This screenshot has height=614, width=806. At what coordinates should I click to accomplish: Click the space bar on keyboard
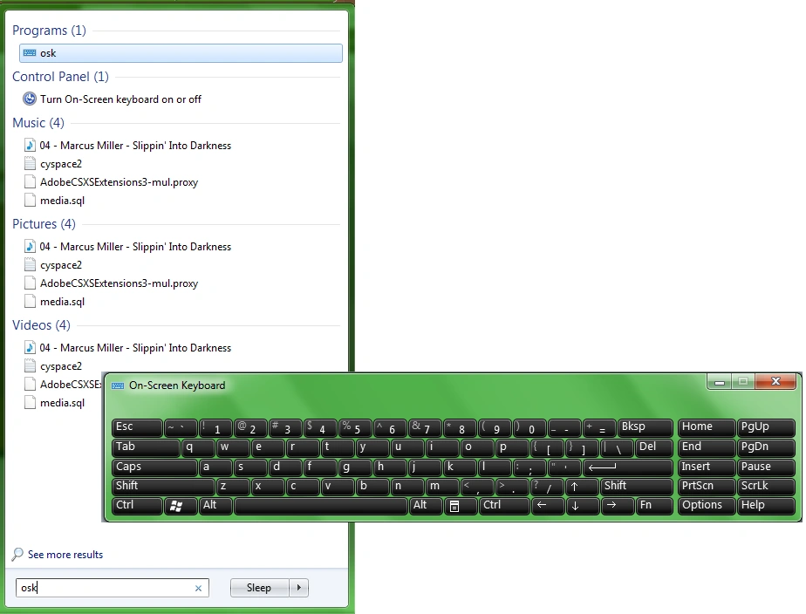pyautogui.click(x=320, y=506)
